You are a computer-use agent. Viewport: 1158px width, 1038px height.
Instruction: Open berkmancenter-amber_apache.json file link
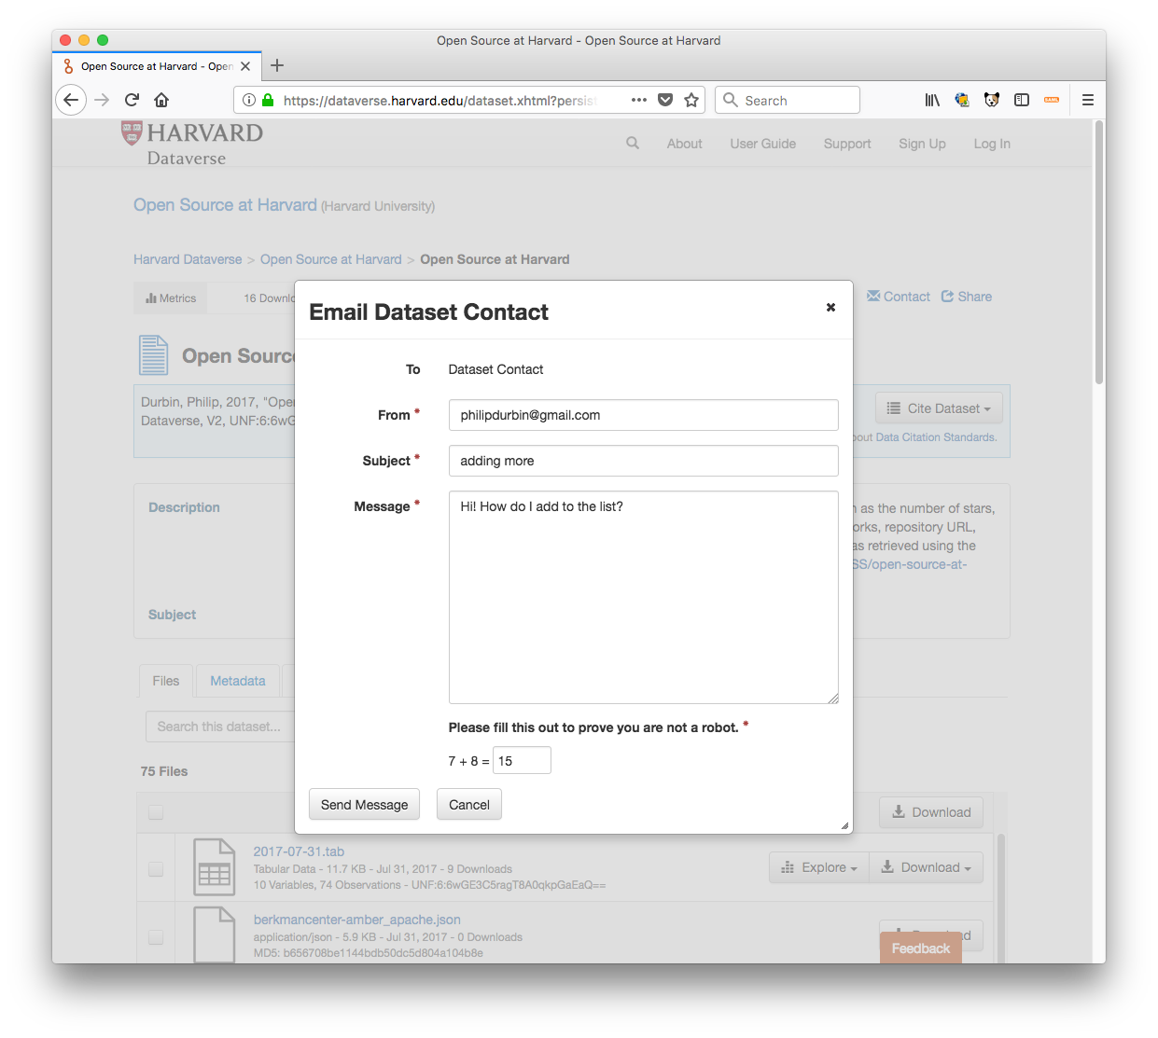pos(357,920)
